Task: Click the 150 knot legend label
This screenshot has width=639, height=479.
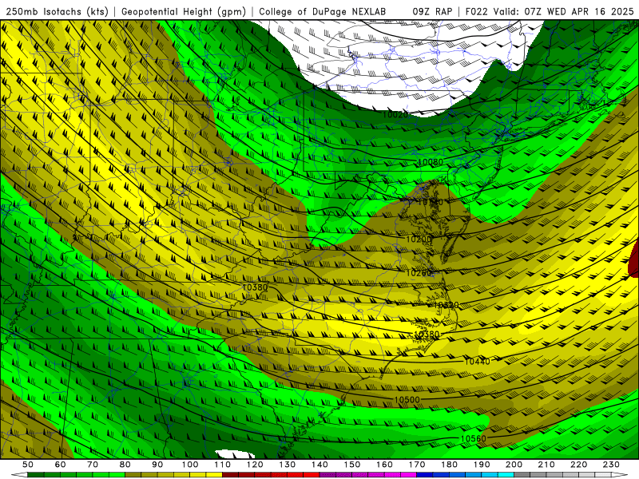Action: [352, 465]
